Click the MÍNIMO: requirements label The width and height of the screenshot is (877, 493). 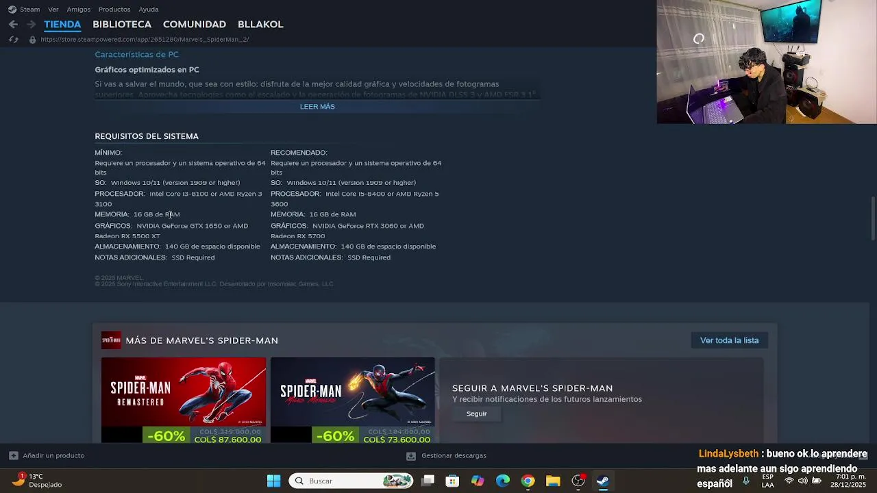click(x=108, y=153)
